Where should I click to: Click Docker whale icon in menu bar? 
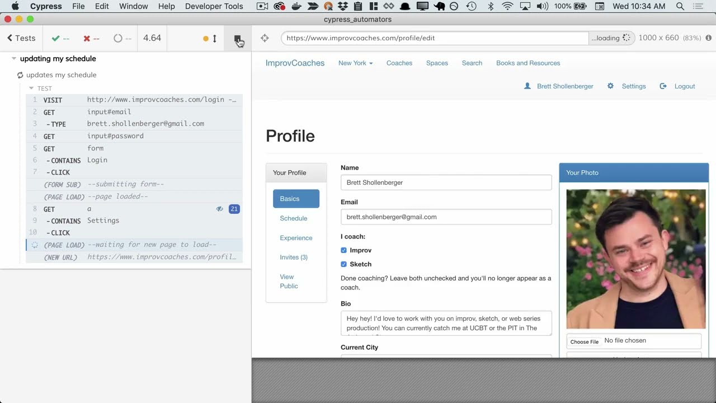coord(297,7)
